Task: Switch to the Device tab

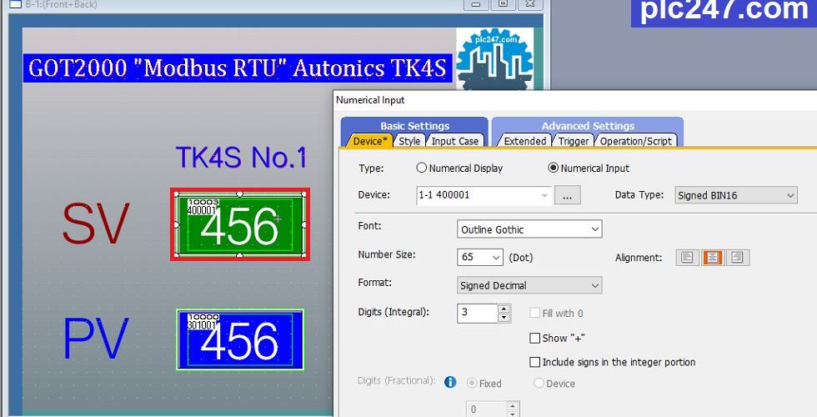Action: pos(368,141)
